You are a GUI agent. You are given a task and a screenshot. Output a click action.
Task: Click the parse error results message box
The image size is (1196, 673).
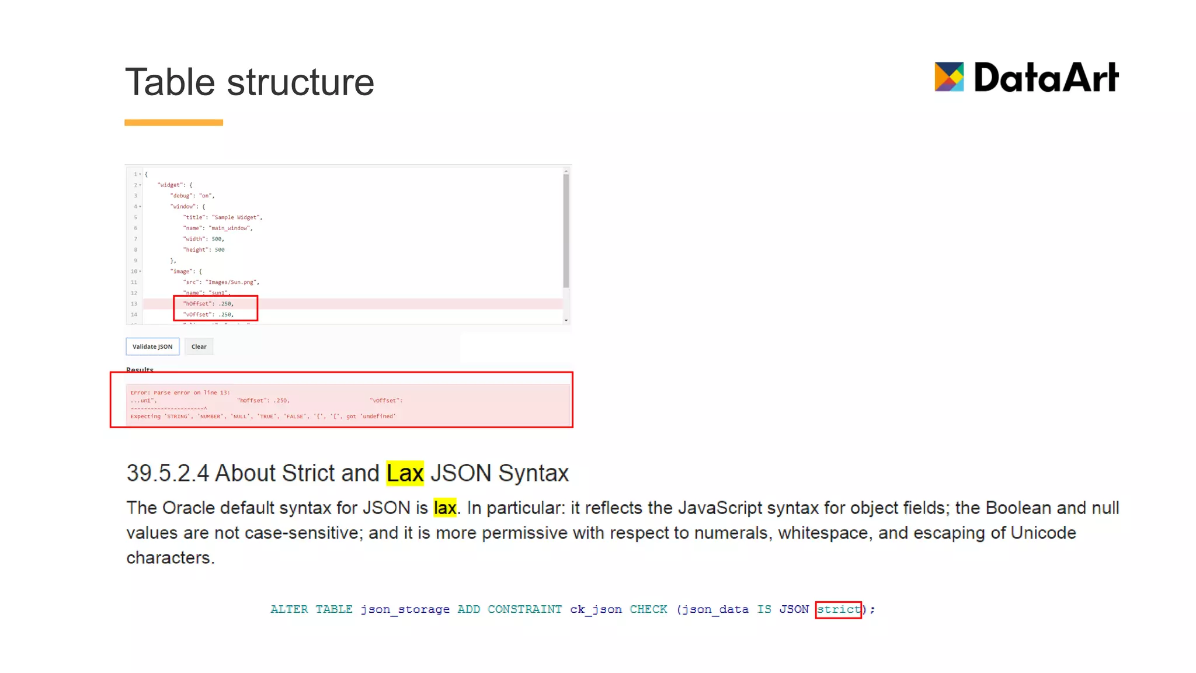(347, 404)
